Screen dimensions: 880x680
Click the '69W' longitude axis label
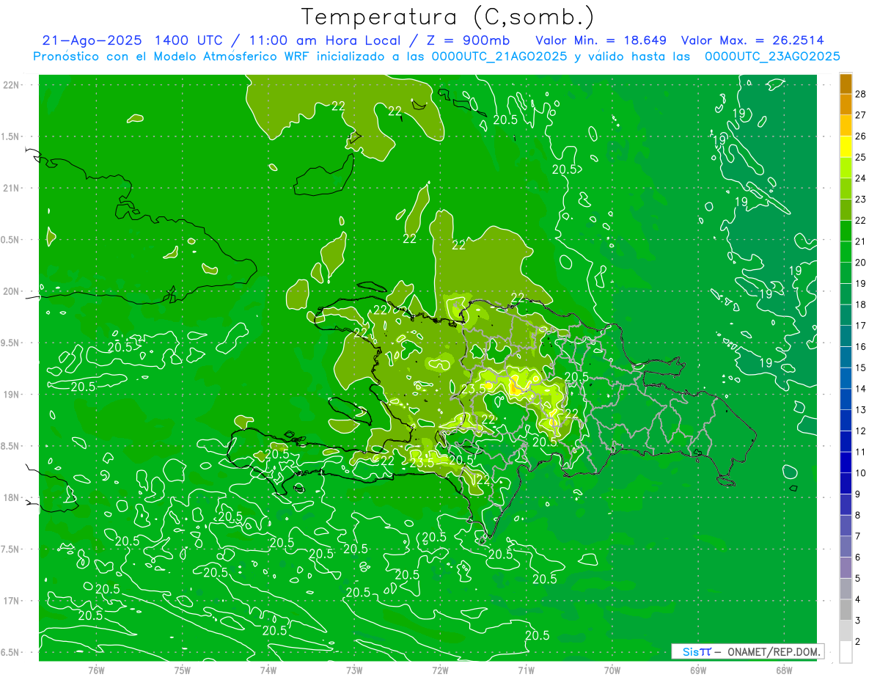click(x=698, y=670)
